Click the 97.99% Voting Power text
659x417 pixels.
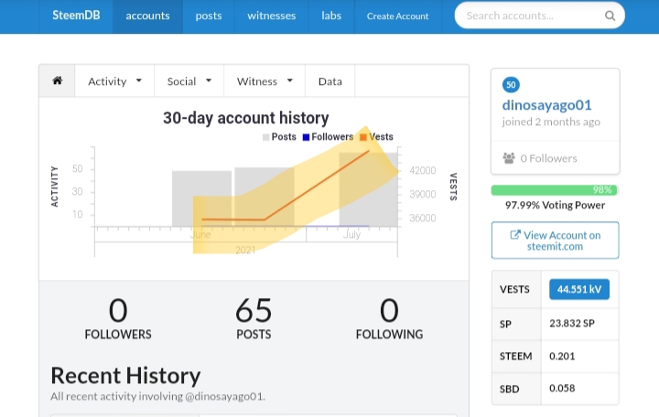tap(555, 205)
